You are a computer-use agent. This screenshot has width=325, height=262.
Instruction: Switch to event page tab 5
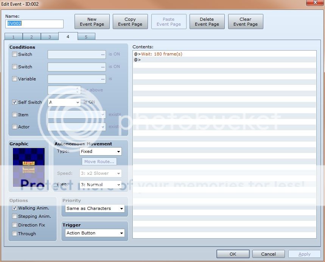tap(86, 37)
